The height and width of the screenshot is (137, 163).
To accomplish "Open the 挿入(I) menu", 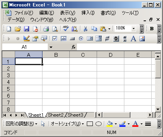I will coord(88,13).
